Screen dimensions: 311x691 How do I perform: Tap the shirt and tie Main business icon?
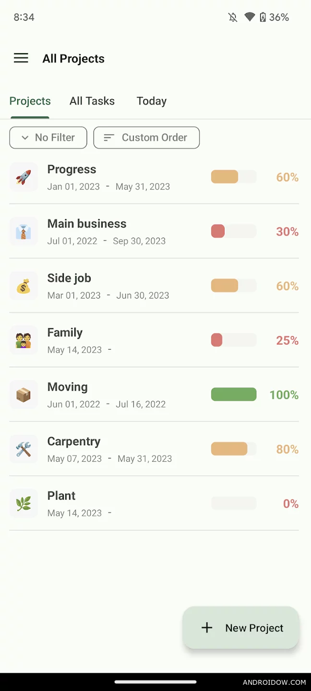click(x=24, y=232)
